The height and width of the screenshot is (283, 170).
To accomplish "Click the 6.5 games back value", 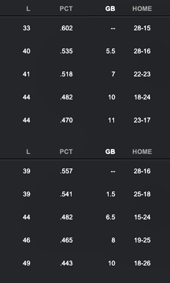I will (111, 217).
